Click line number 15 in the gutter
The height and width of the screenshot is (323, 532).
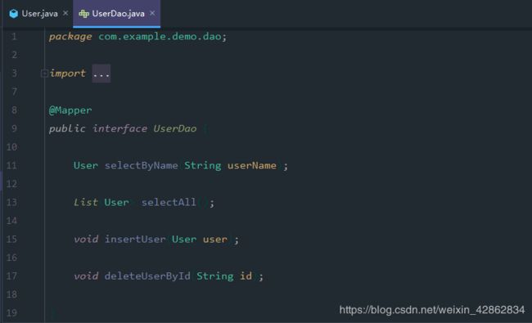click(11, 240)
